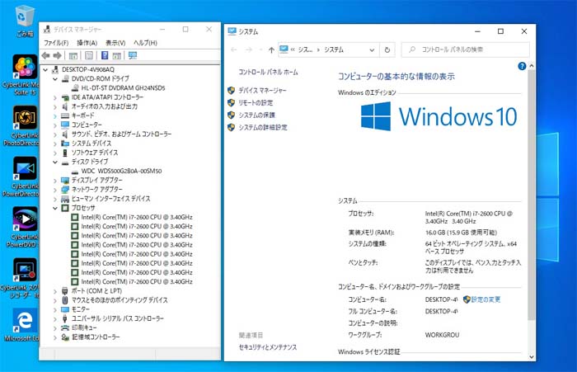
Task: Click セキュリティとメンテナンス link
Action: point(268,347)
